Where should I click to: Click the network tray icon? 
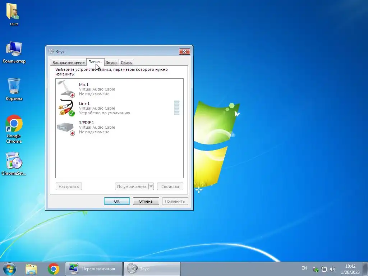[324, 269]
